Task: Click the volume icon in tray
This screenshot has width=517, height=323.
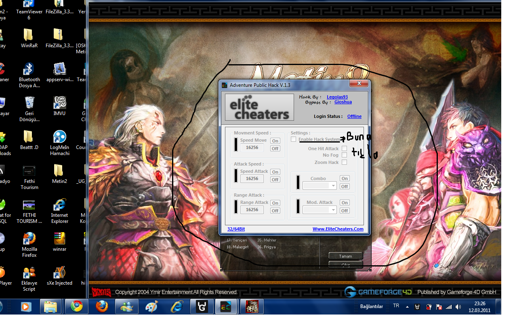Action: 458,307
